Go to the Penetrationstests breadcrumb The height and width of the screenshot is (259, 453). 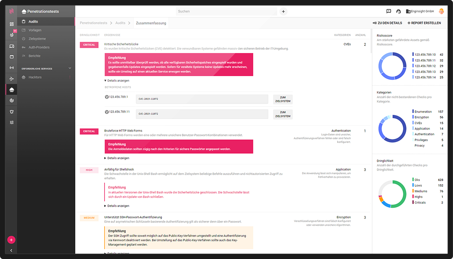click(94, 23)
